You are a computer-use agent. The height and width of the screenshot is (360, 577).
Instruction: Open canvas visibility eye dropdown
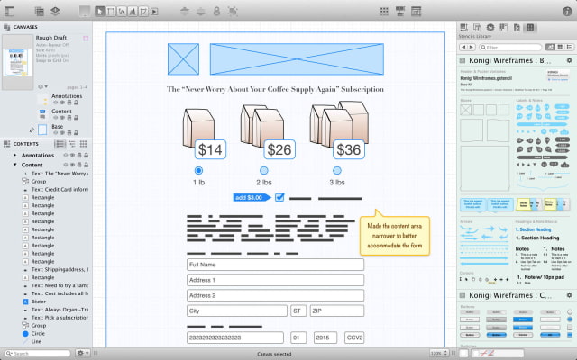click(x=42, y=87)
